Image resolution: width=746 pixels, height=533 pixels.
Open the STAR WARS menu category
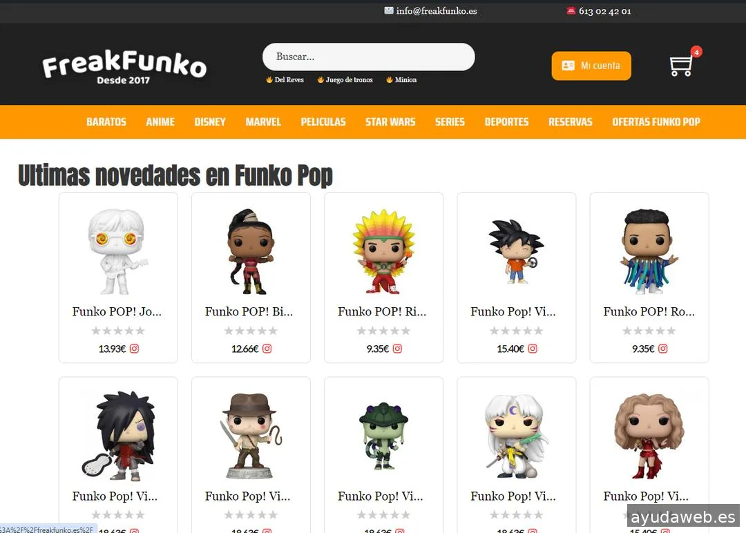click(390, 122)
